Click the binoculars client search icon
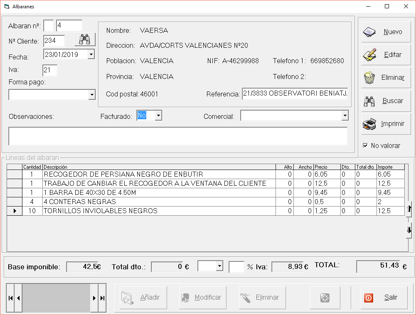Viewport: 416px width, 315px height. (85, 39)
